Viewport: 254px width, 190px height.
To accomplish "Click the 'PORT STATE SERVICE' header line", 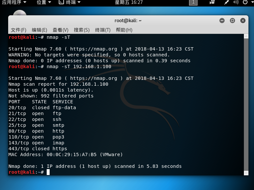I will 41,102.
